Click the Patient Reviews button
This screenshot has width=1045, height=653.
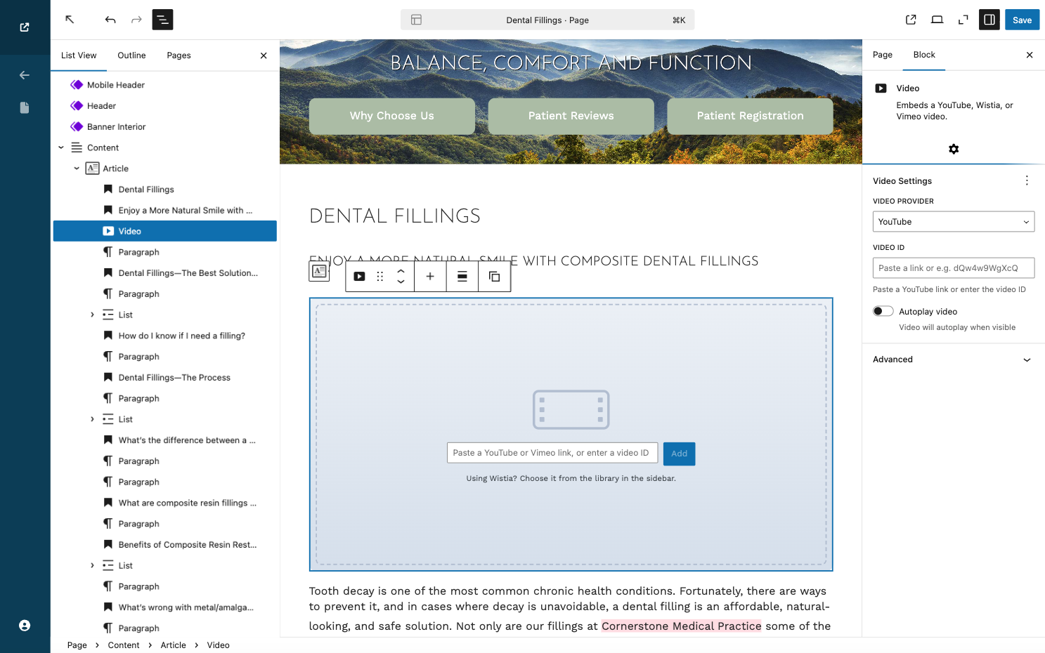pyautogui.click(x=571, y=116)
